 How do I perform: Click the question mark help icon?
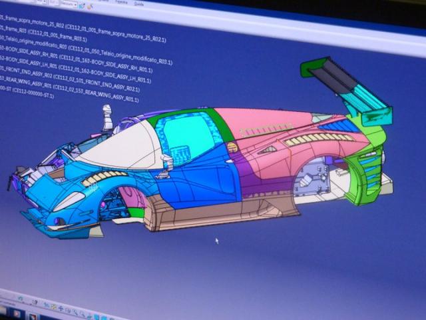(x=35, y=302)
